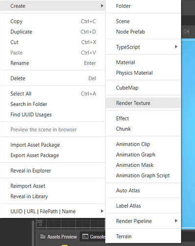This screenshot has height=246, width=195.
Task: Choose Create in the context menu
Action: 52,6
